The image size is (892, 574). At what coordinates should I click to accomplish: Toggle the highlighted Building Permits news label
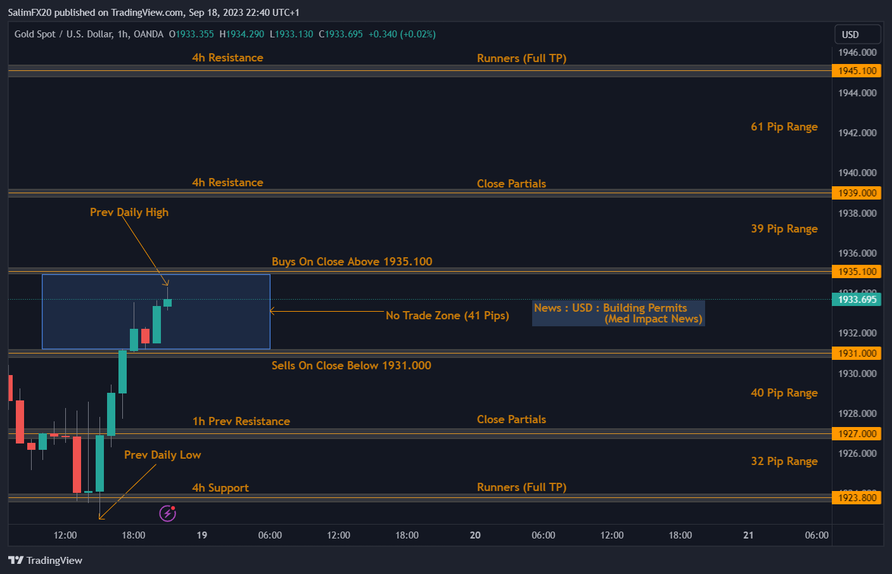618,313
